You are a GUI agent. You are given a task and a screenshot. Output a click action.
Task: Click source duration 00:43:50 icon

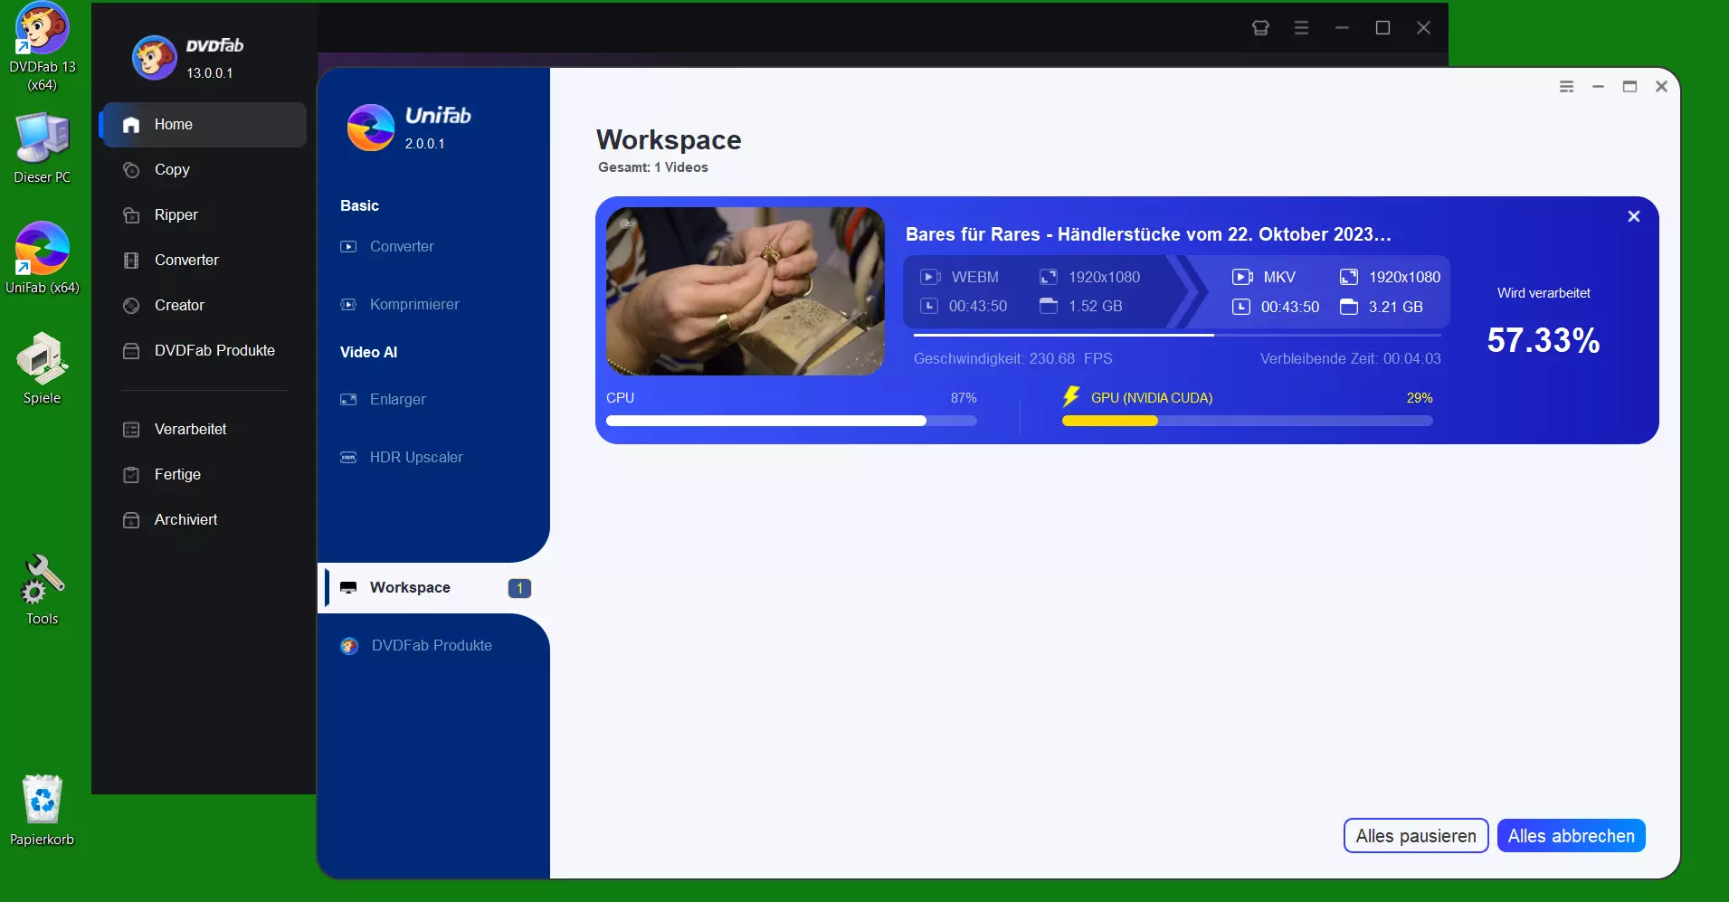pyautogui.click(x=929, y=306)
